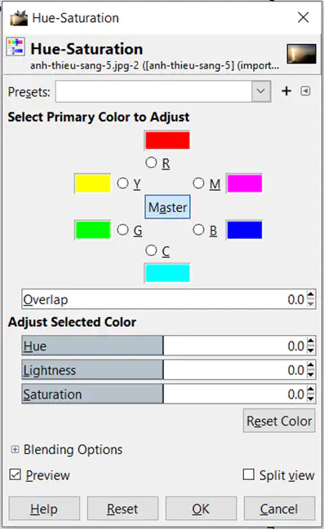Click the Reset Color button

tap(279, 421)
